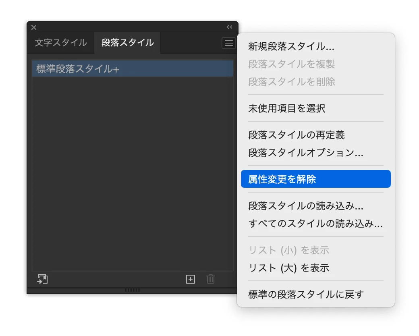Choose 段落スタイルの再定義 menu item
This screenshot has height=336, width=419.
pyautogui.click(x=315, y=135)
